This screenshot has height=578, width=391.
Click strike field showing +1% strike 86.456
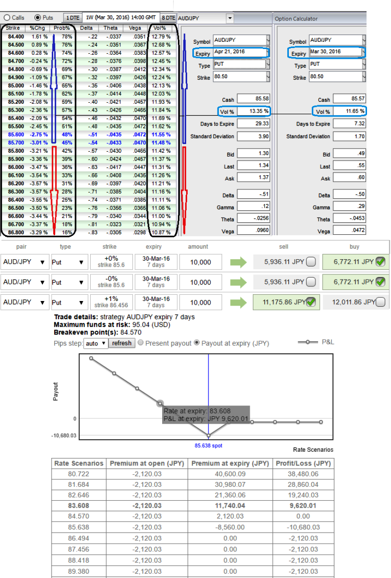111,302
